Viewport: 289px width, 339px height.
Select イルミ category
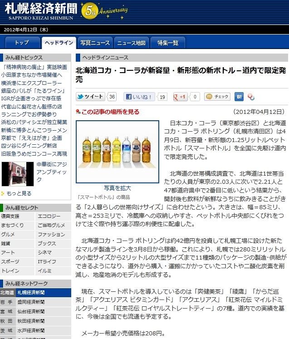[x=45, y=270]
